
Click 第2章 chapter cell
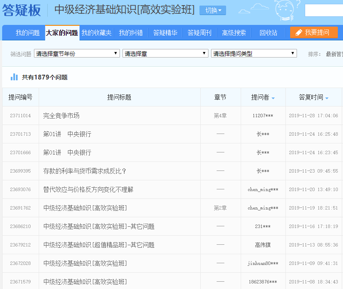point(220,208)
